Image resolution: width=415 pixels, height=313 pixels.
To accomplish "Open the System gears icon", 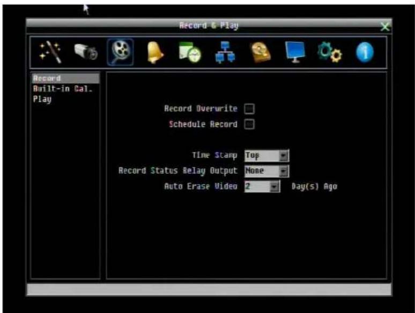I will (330, 52).
